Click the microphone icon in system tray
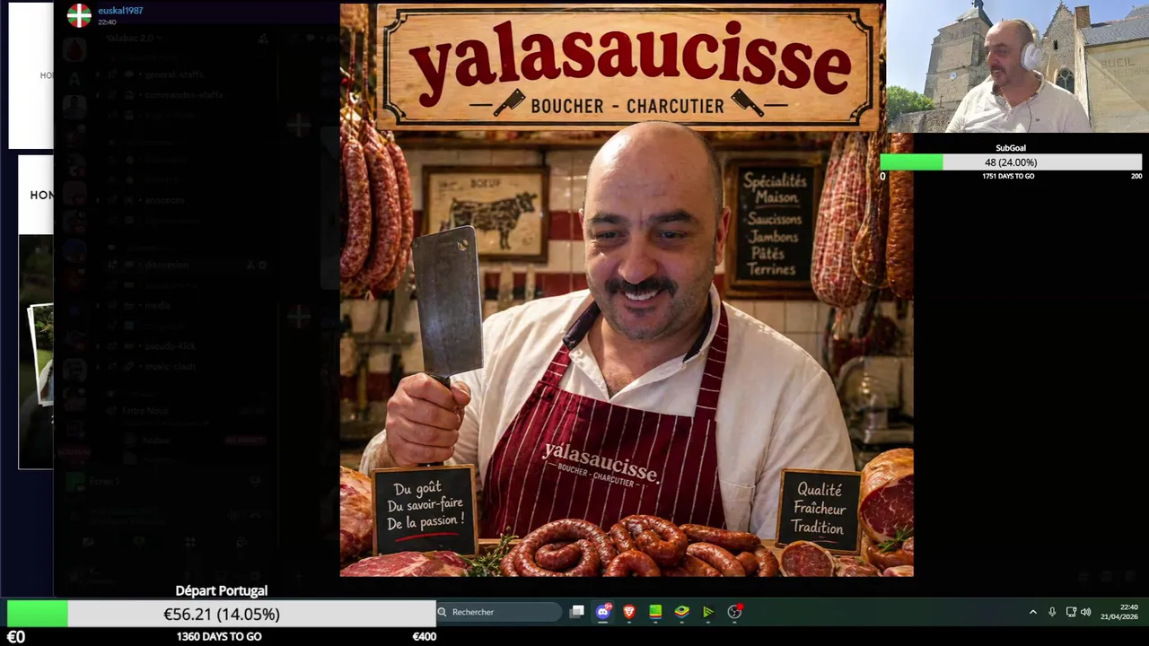 tap(1052, 612)
